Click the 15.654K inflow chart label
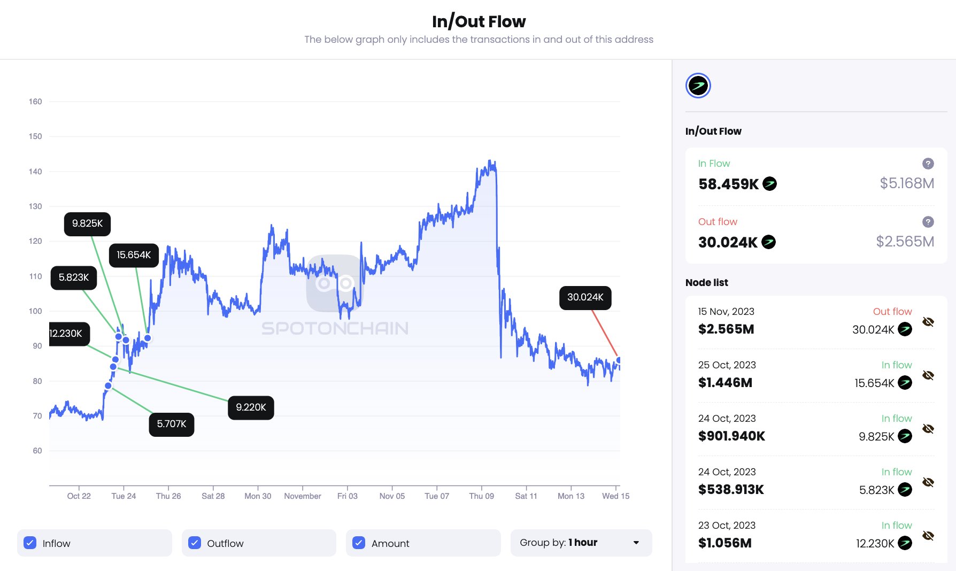The width and height of the screenshot is (956, 571). pyautogui.click(x=134, y=255)
